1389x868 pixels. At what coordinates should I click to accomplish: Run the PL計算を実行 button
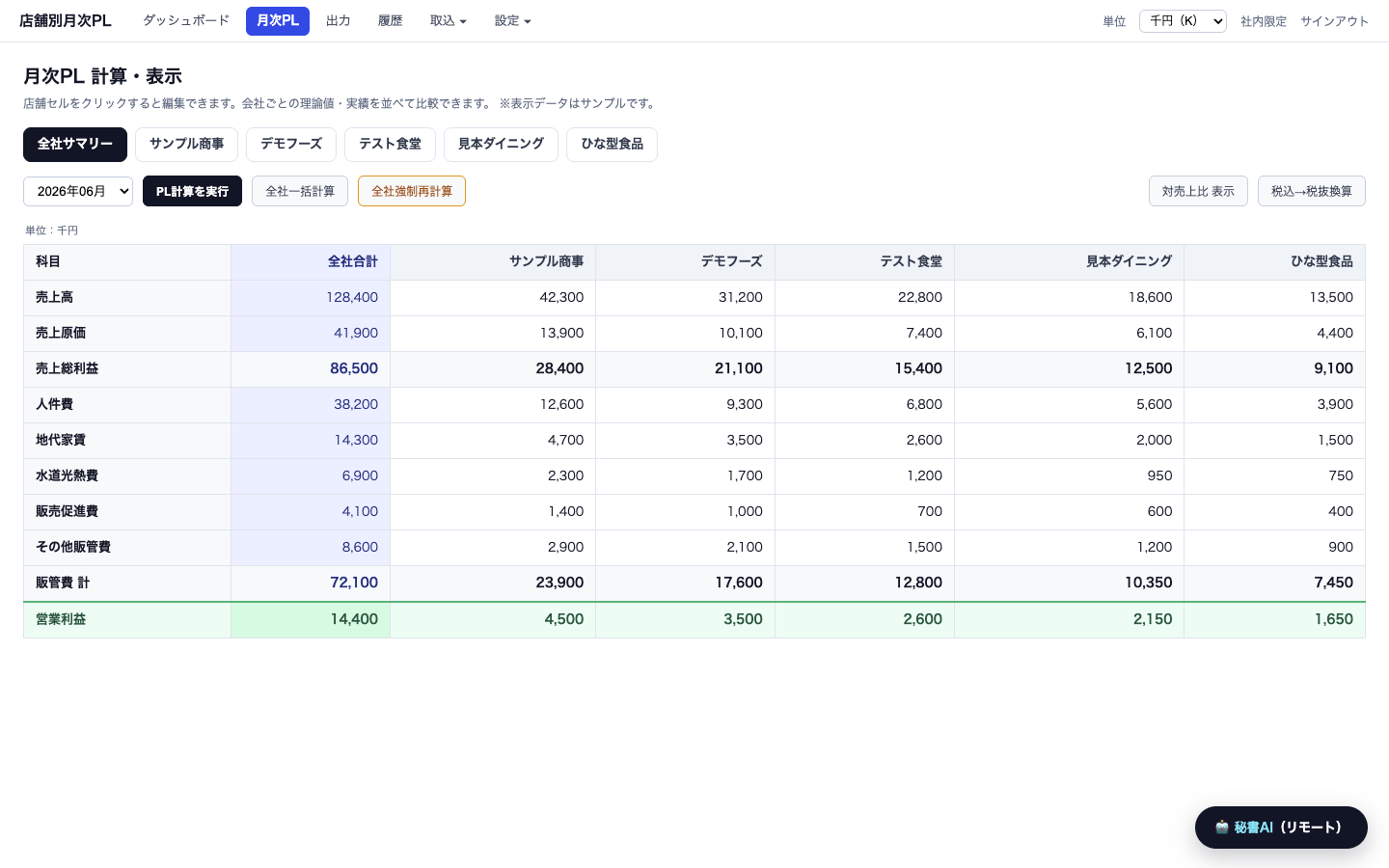tap(192, 191)
